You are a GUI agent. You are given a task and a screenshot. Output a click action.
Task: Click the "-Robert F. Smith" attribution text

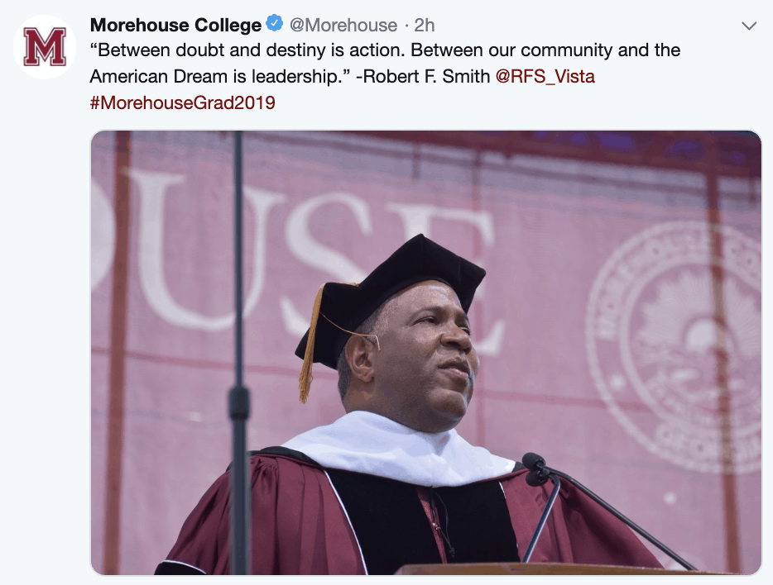[x=422, y=77]
